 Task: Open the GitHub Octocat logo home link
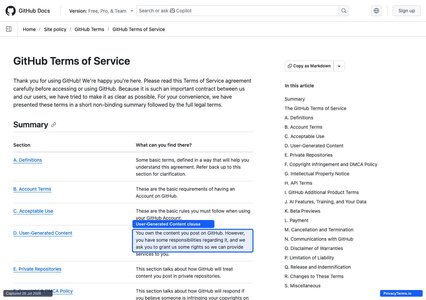(11, 11)
